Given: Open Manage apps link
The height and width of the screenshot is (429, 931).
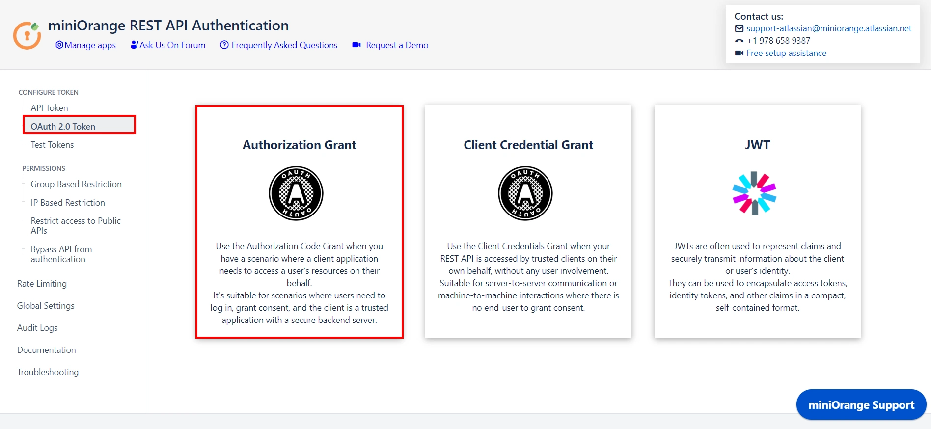Looking at the screenshot, I should coord(90,45).
